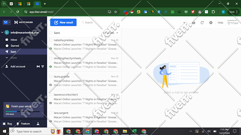Click the New email compose button

(x=63, y=23)
